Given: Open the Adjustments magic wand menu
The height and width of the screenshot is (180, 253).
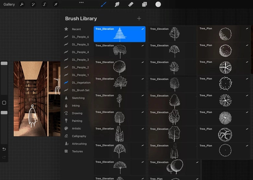Looking at the screenshot, I should pos(33,5).
